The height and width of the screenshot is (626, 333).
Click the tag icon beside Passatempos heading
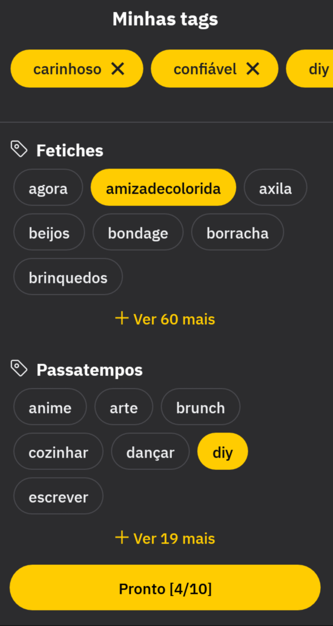click(x=19, y=368)
